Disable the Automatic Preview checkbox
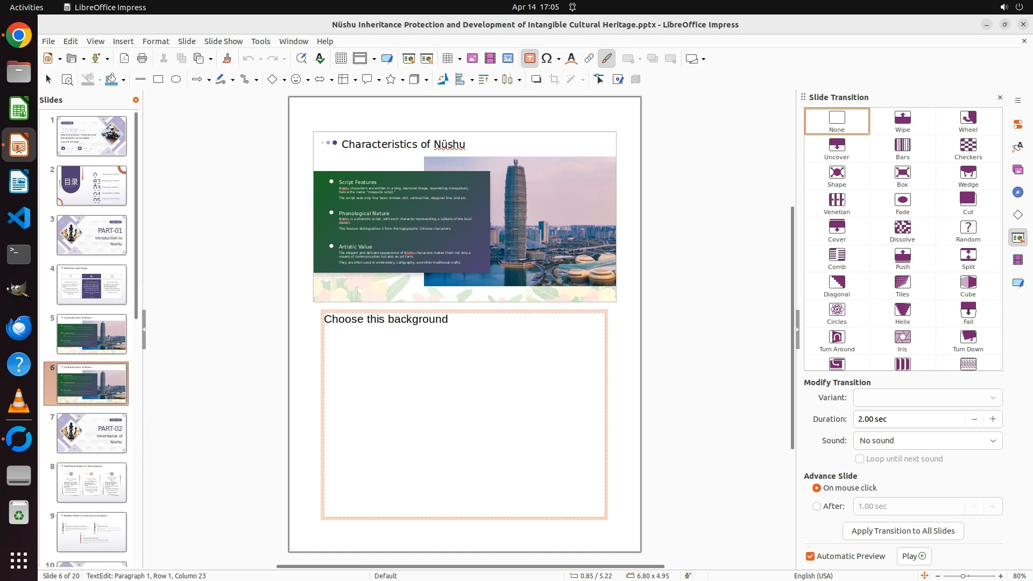 tap(810, 556)
